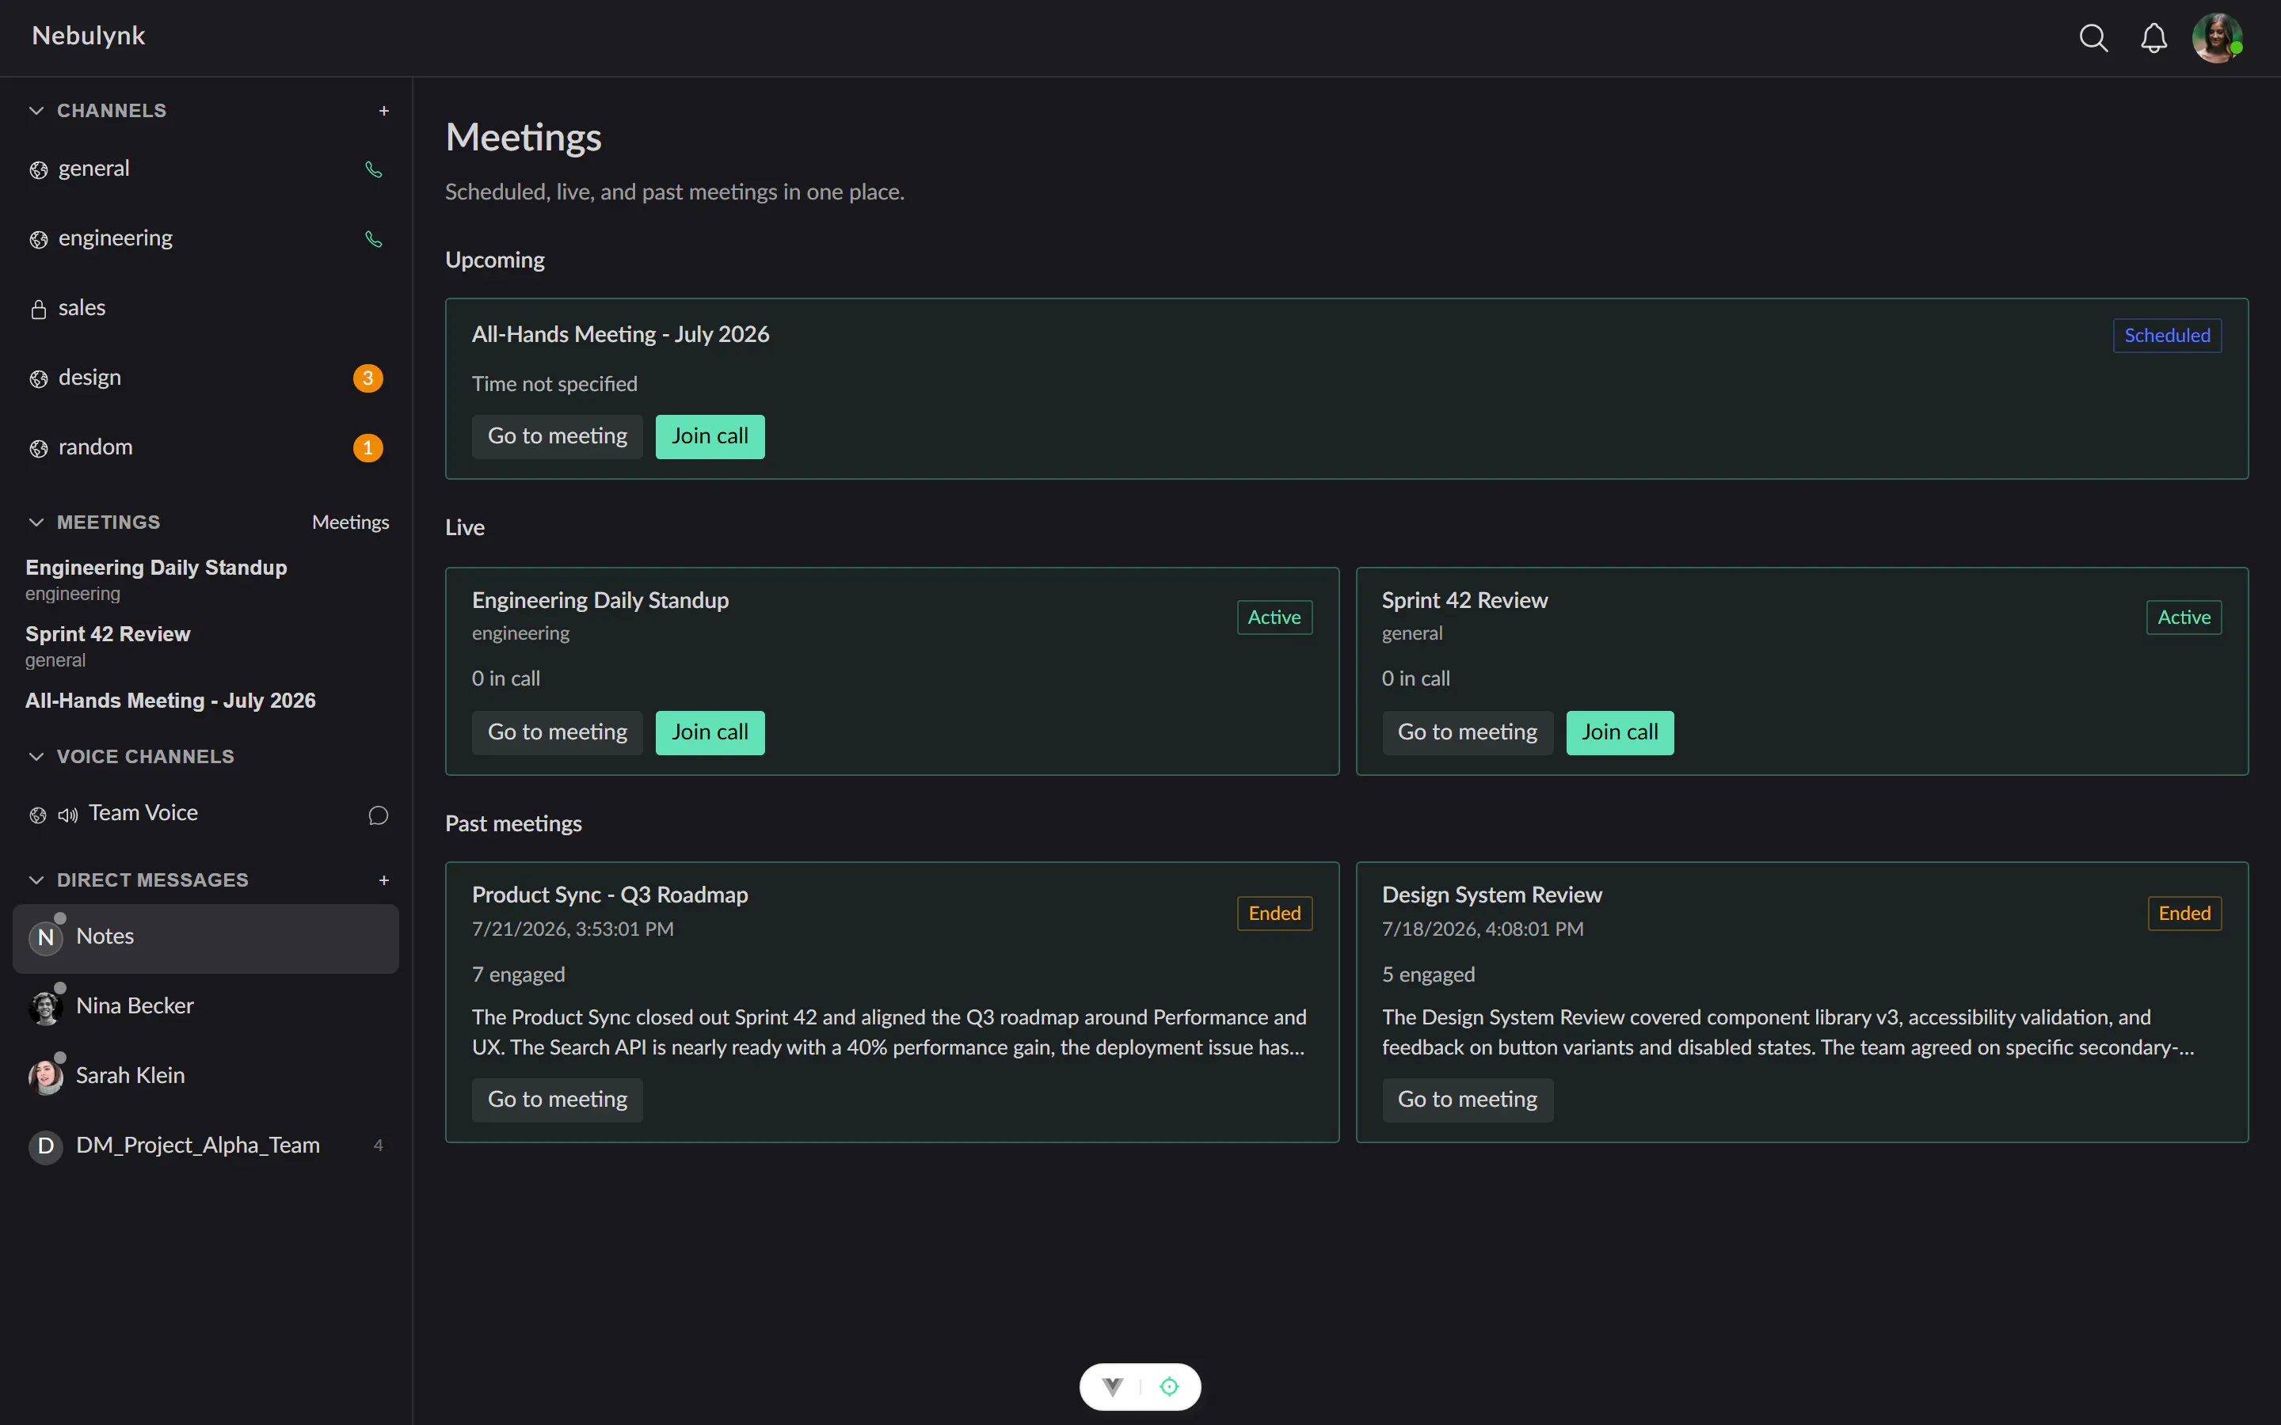Click Notes avatar icon N
The width and height of the screenshot is (2281, 1425).
pyautogui.click(x=45, y=938)
